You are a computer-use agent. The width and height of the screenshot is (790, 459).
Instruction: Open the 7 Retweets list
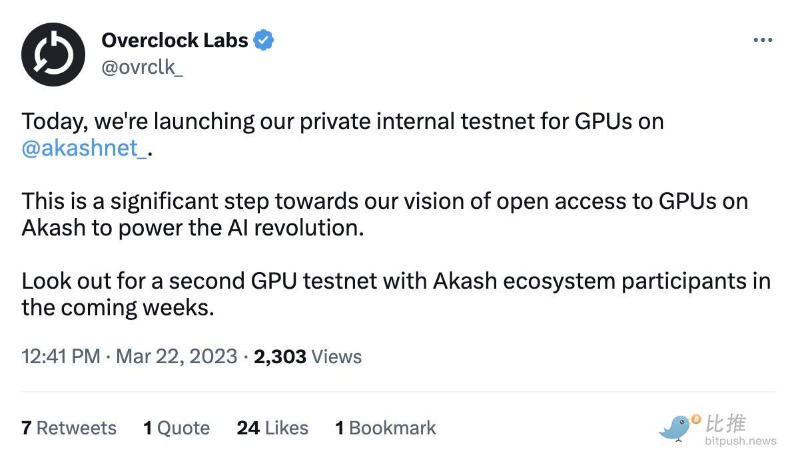[69, 428]
